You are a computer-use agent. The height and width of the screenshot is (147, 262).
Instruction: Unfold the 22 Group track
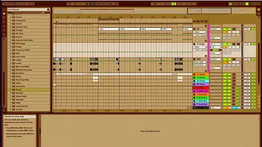194,81
